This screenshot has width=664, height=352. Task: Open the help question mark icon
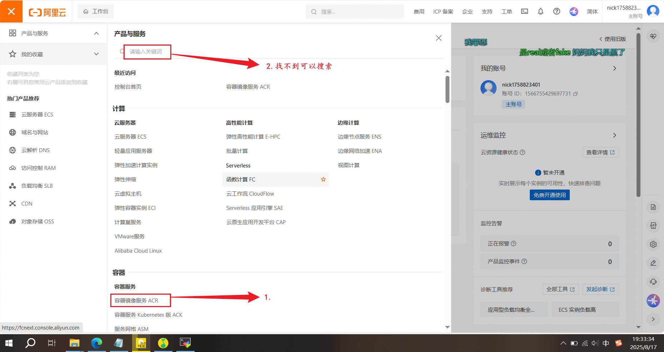point(557,11)
